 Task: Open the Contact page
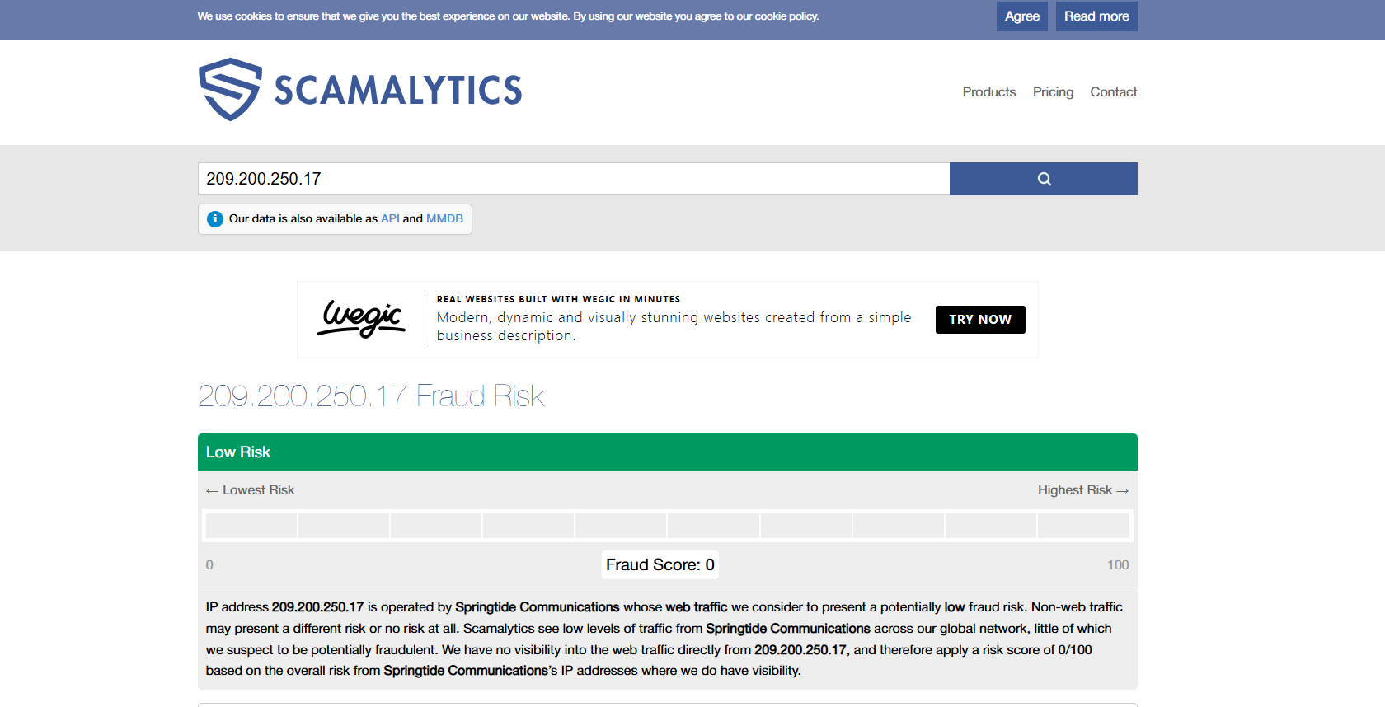(x=1114, y=92)
